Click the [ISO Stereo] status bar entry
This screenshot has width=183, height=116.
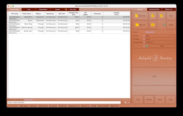pos(24,106)
